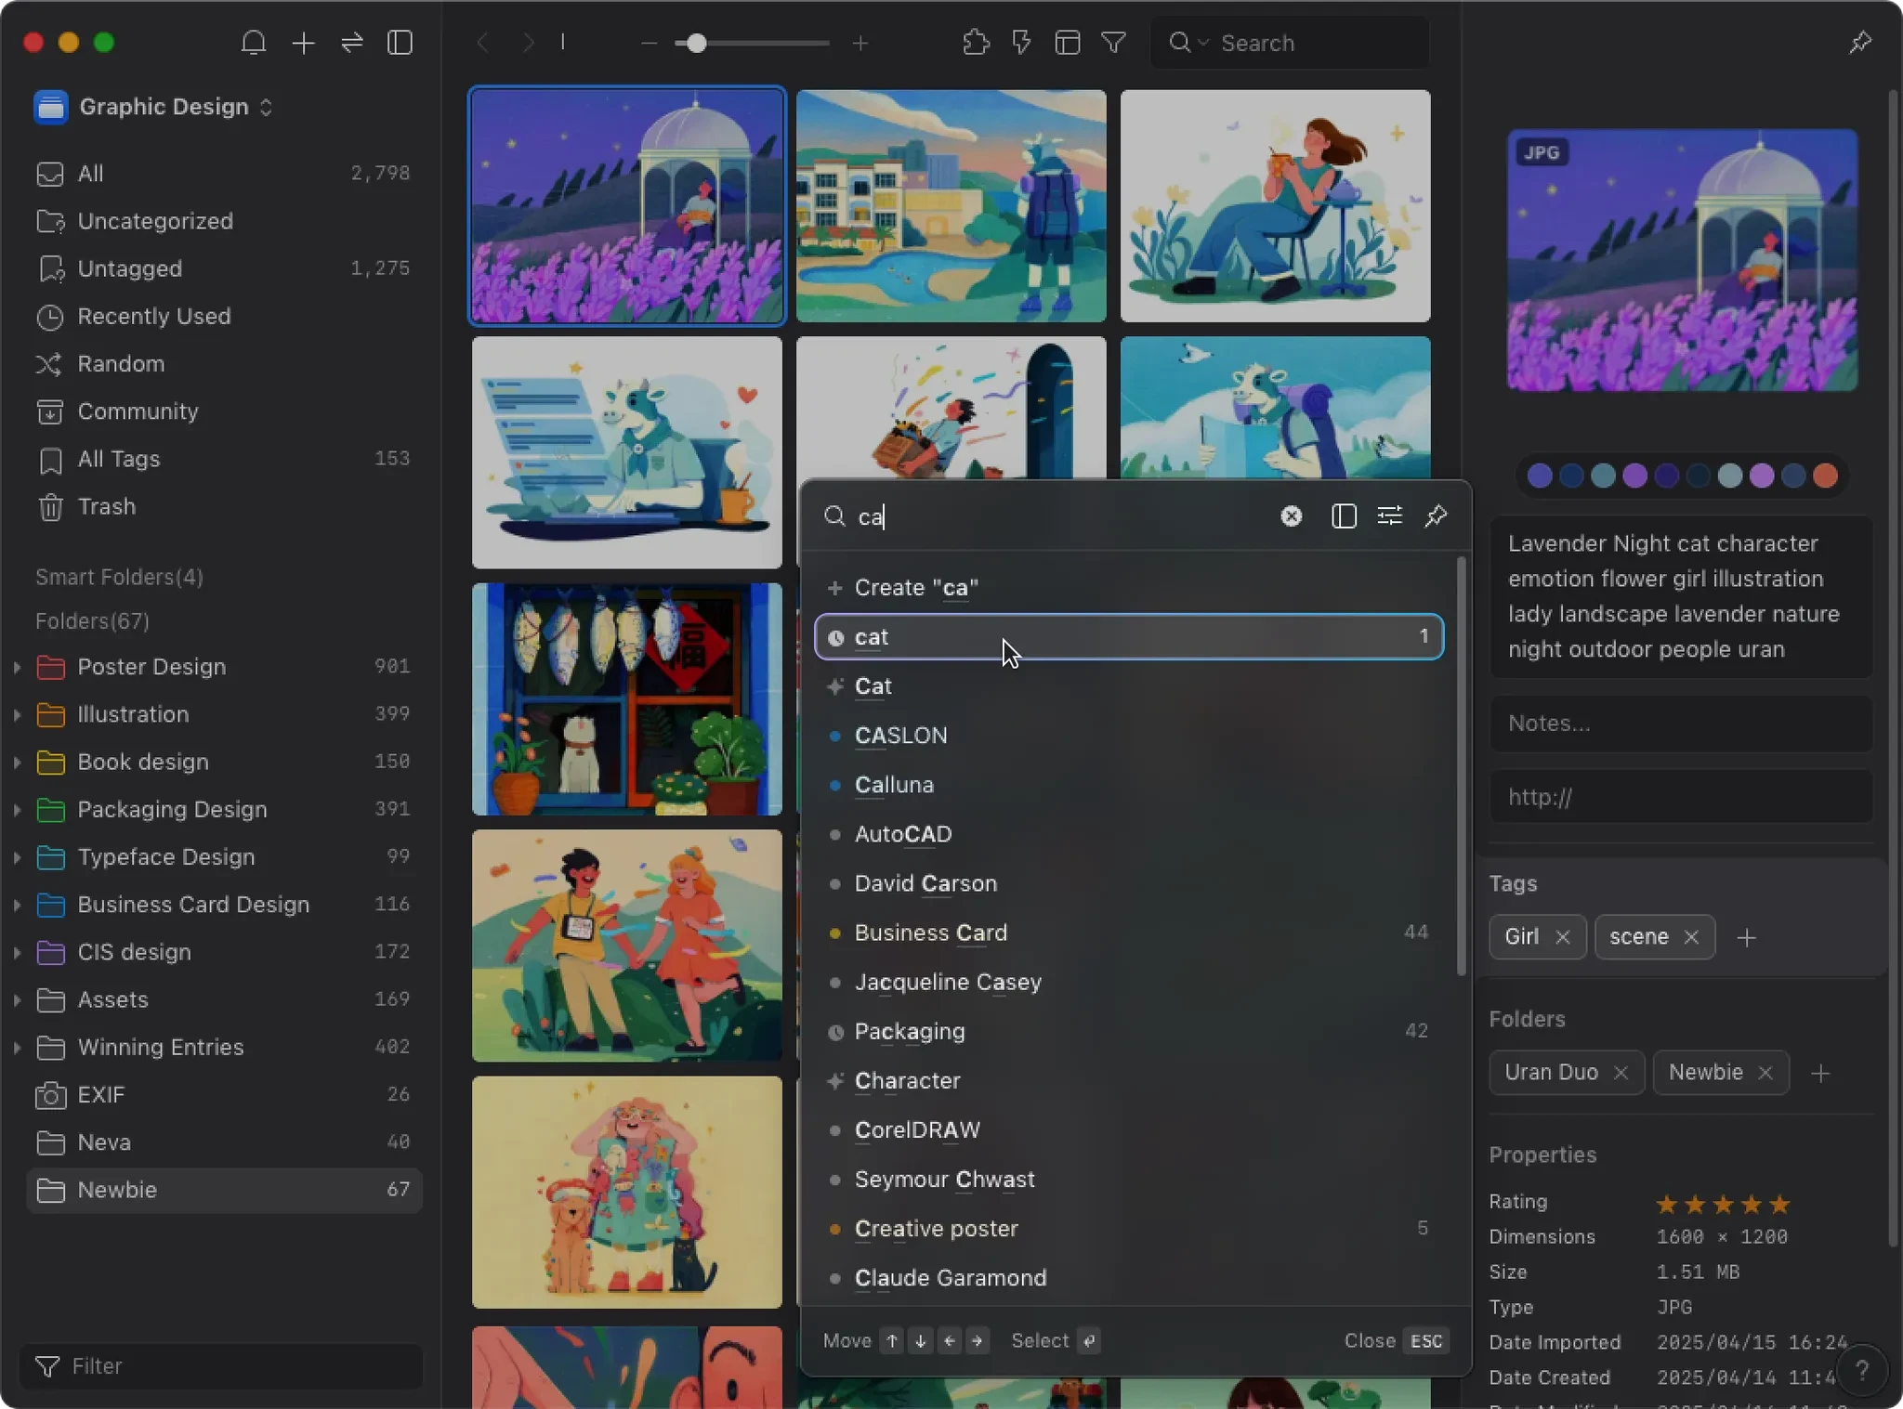Image resolution: width=1903 pixels, height=1409 pixels.
Task: Choose the CASLON tag
Action: [x=1130, y=736]
